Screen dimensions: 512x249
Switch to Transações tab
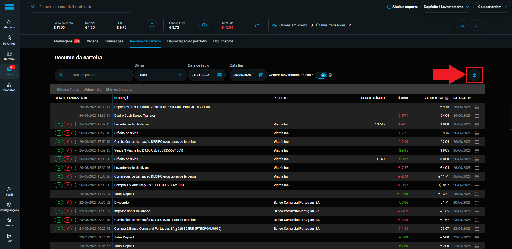[114, 41]
